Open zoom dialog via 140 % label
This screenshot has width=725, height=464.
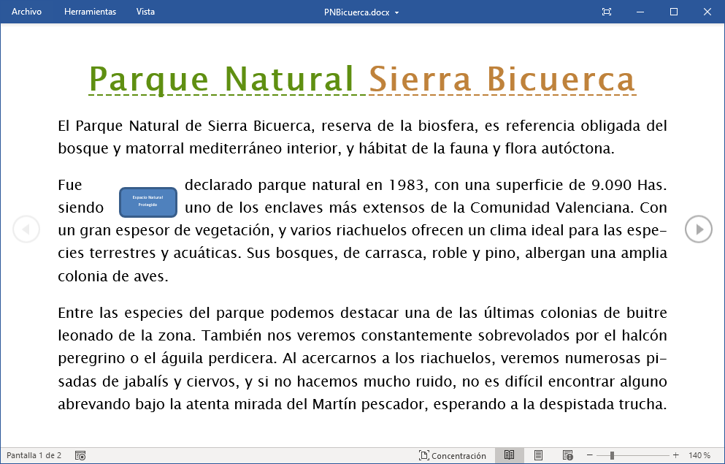pyautogui.click(x=699, y=455)
